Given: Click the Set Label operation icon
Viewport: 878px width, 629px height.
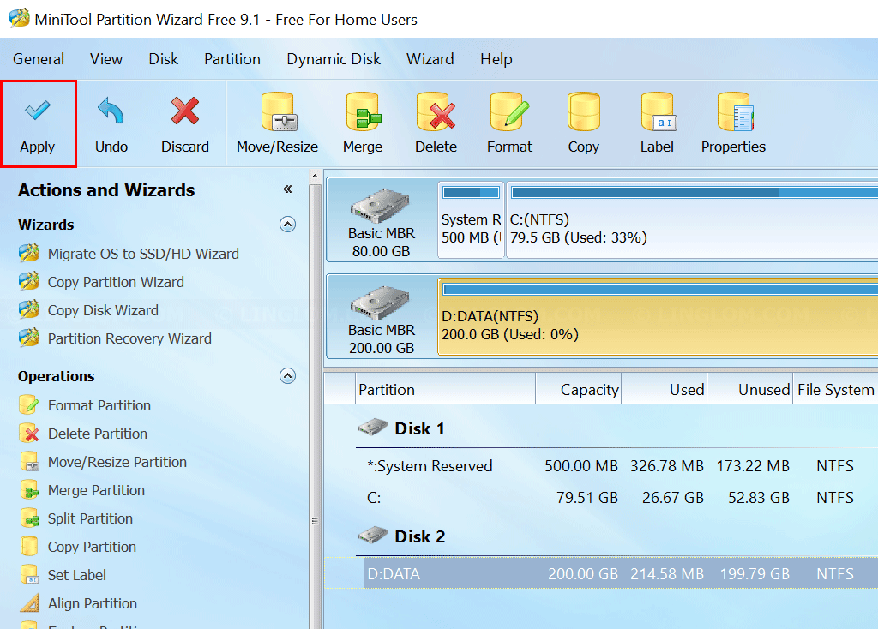Looking at the screenshot, I should tap(29, 575).
